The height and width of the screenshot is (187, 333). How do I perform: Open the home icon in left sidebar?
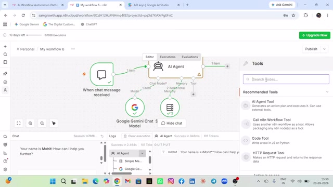(x=5, y=82)
